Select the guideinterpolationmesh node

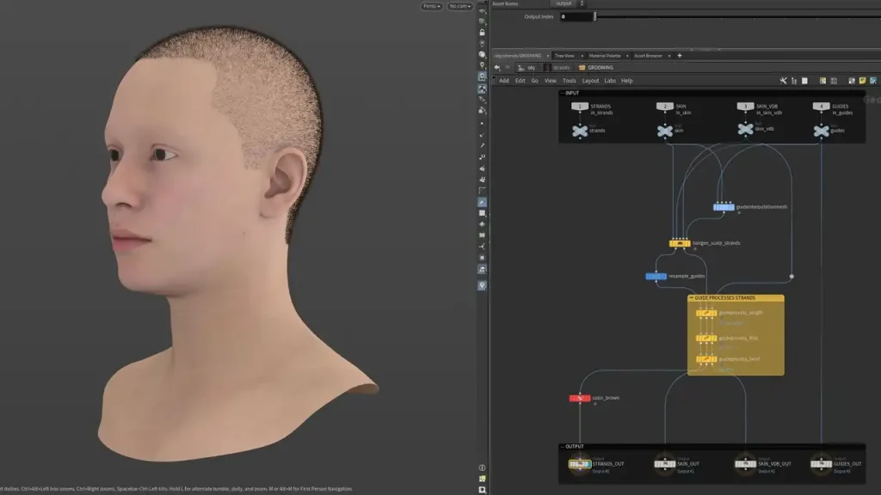click(x=724, y=207)
